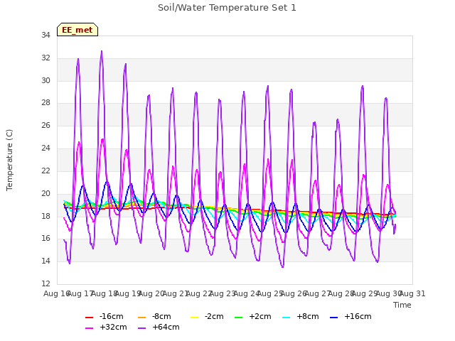The width and height of the screenshot is (455, 341).
Task: Click the 34 y-axis tick label
Action: [x=45, y=35]
